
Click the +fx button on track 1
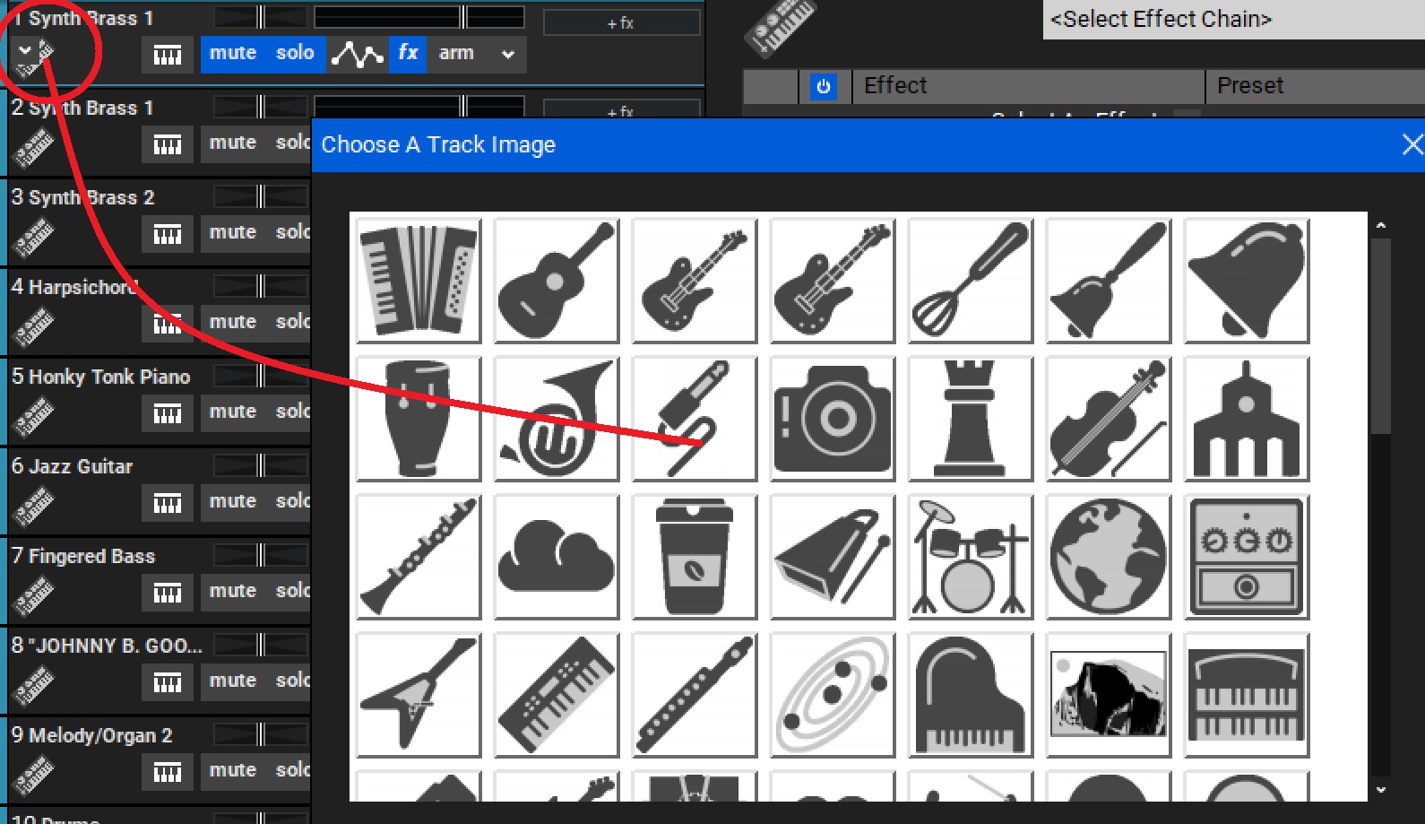click(x=621, y=23)
